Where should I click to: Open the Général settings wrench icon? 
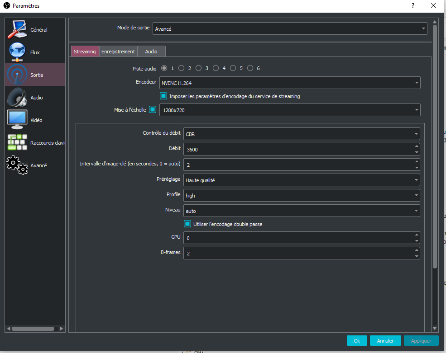[17, 30]
